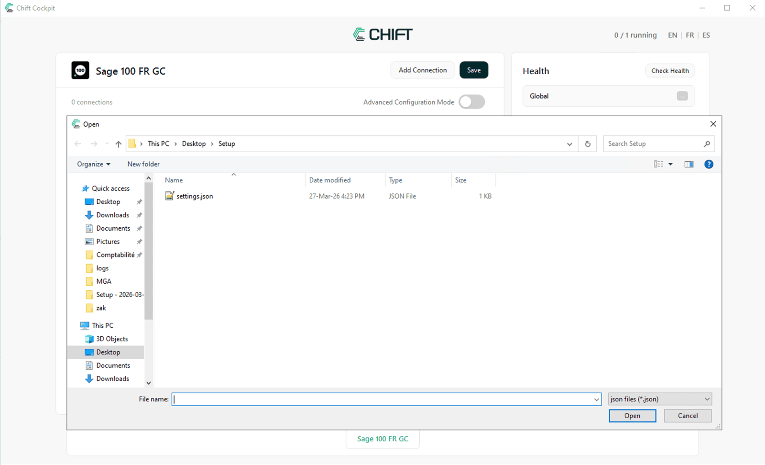Screen dimensions: 765x465
Task: Select Desktop under Quick access
Action: (108, 202)
